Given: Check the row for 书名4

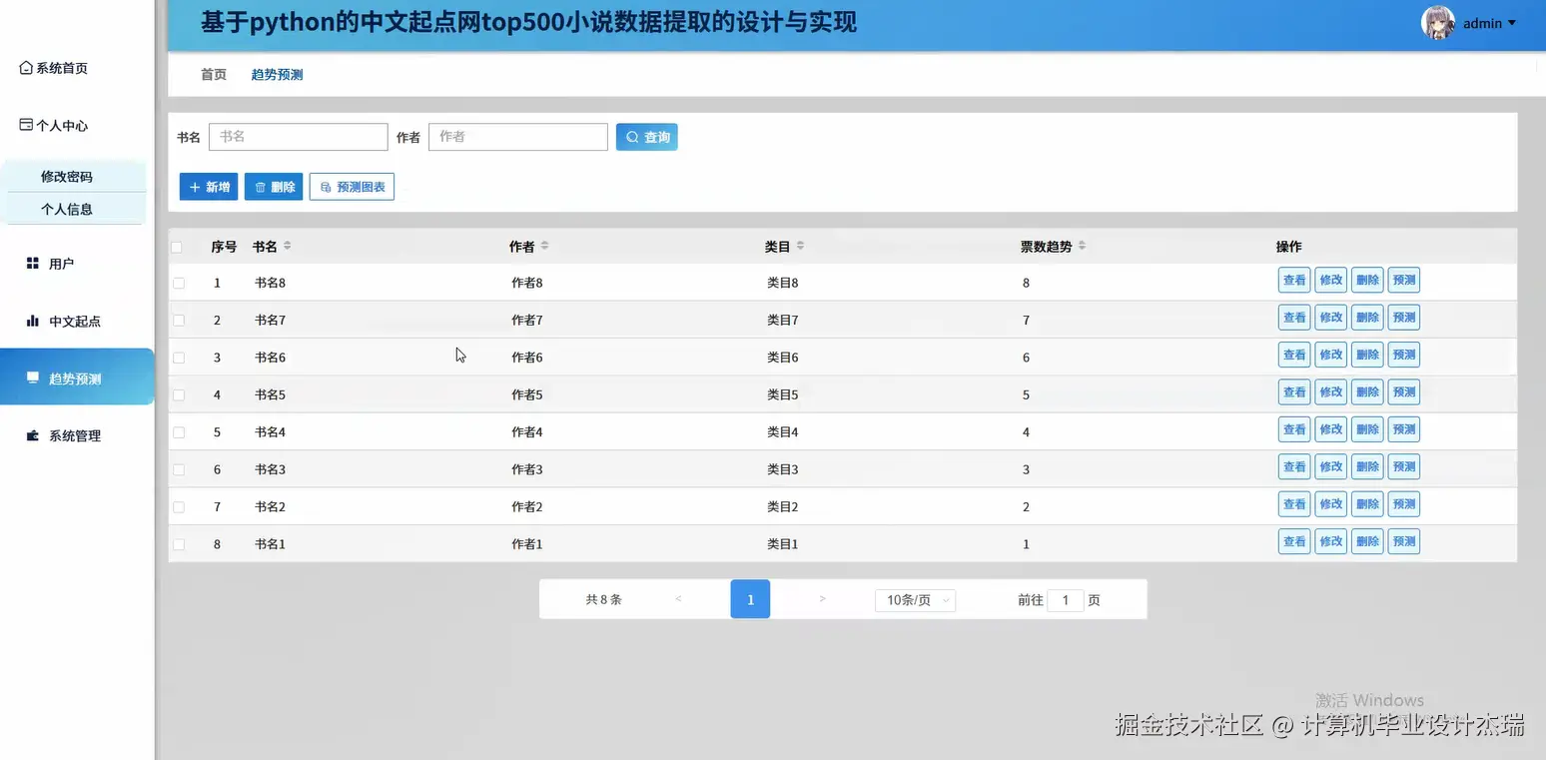Looking at the screenshot, I should (x=179, y=432).
